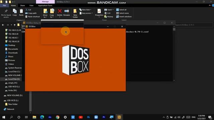The image size is (214, 120).
Task: Click the Paste ribbon icon
Action: pos(21,13)
